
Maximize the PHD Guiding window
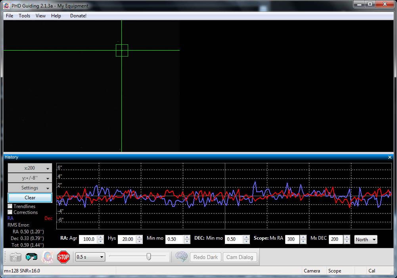point(370,4)
